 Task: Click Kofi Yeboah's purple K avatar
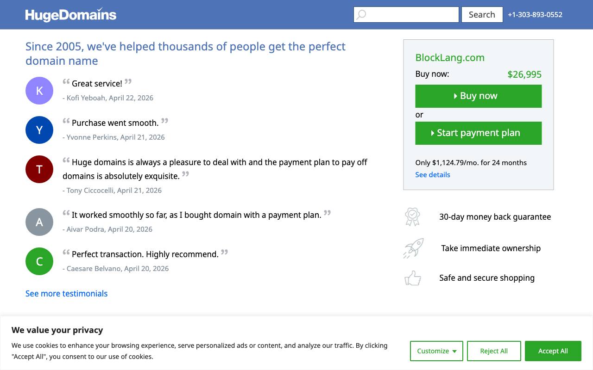click(39, 91)
